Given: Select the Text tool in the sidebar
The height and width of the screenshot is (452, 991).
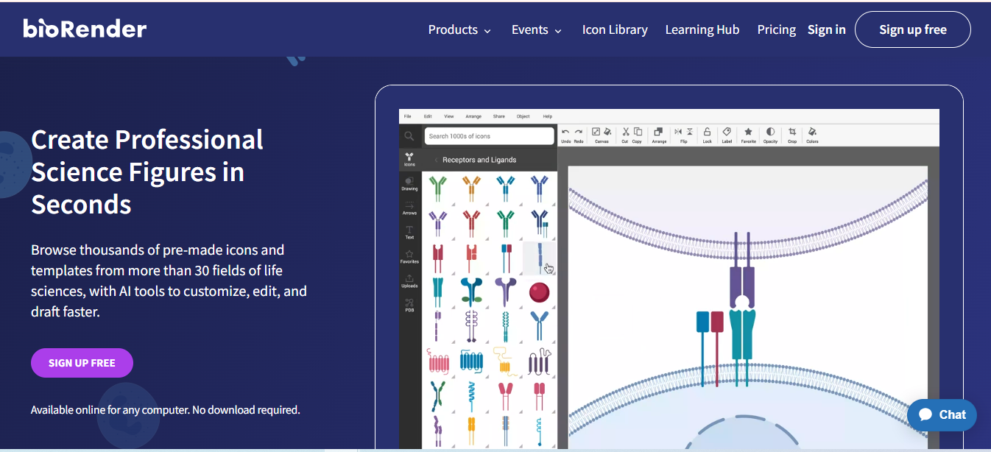Looking at the screenshot, I should [409, 232].
